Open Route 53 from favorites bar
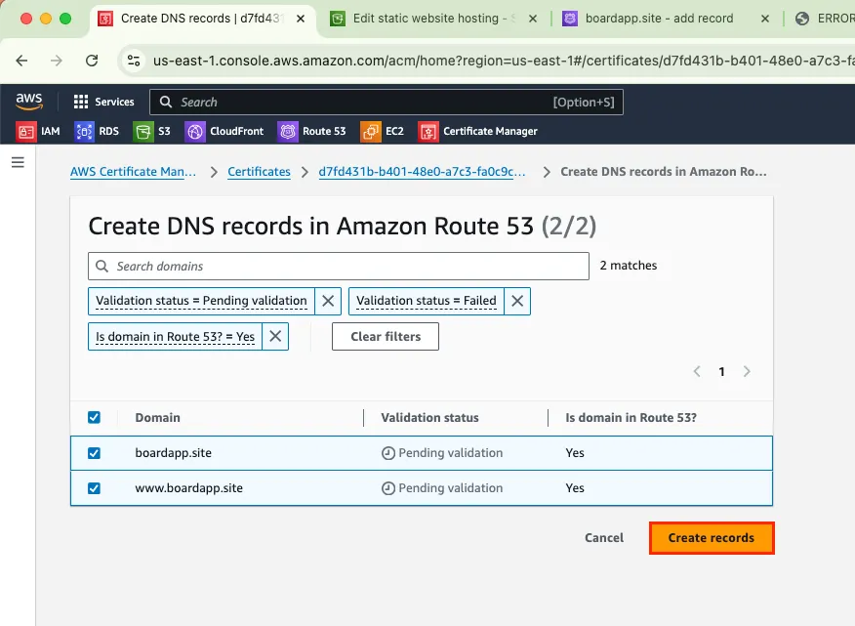Viewport: 855px width, 626px height. (312, 131)
